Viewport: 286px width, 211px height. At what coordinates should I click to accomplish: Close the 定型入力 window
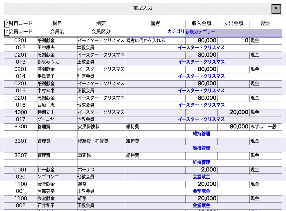(x=276, y=9)
